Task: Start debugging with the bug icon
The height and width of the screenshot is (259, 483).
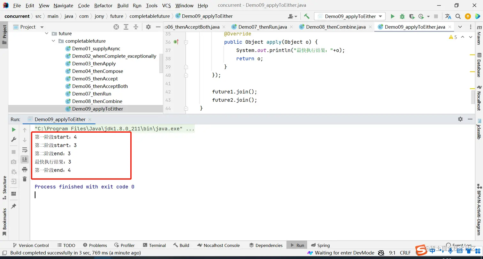Action: (x=402, y=16)
